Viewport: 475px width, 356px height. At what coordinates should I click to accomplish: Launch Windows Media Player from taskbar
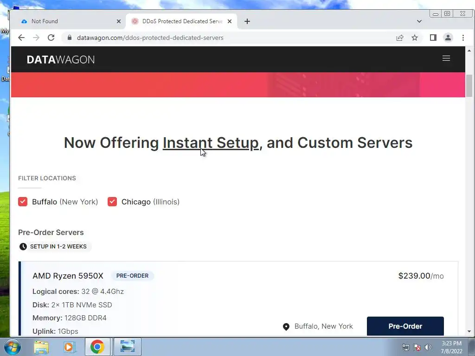point(69,347)
